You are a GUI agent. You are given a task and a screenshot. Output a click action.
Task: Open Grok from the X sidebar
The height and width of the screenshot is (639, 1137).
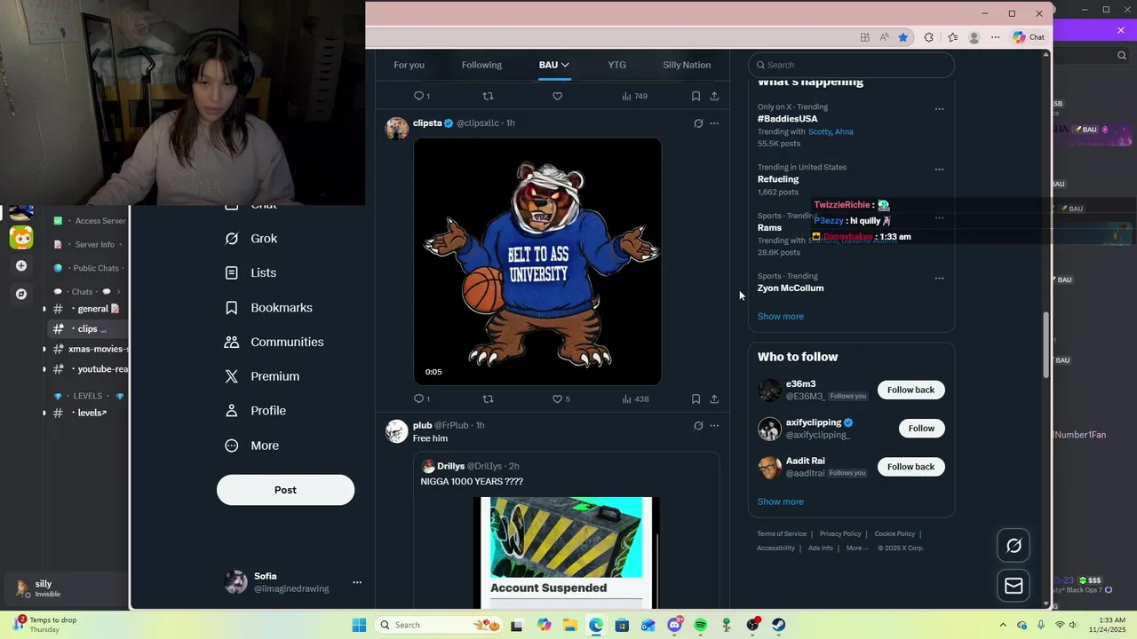(x=250, y=239)
